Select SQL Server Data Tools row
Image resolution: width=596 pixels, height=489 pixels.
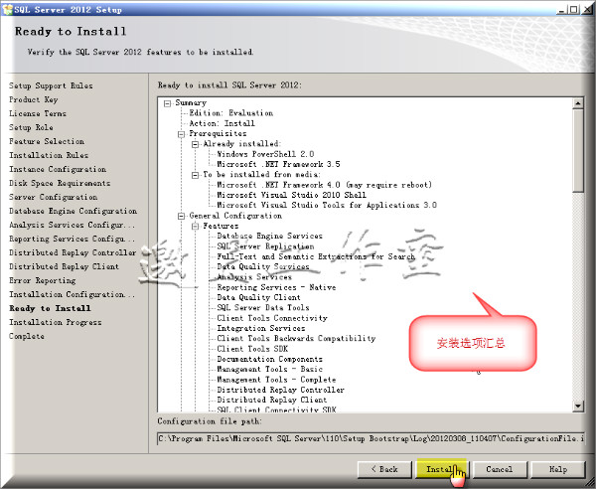point(263,308)
